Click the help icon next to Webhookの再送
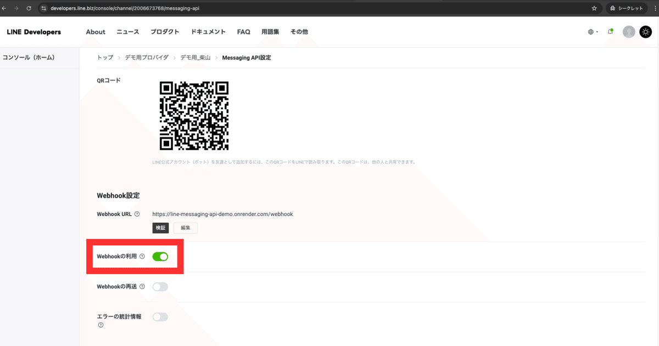This screenshot has height=346, width=659. pyautogui.click(x=142, y=286)
